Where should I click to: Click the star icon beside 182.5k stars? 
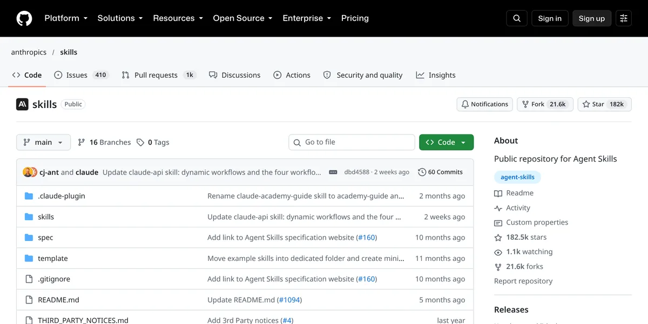click(x=498, y=237)
